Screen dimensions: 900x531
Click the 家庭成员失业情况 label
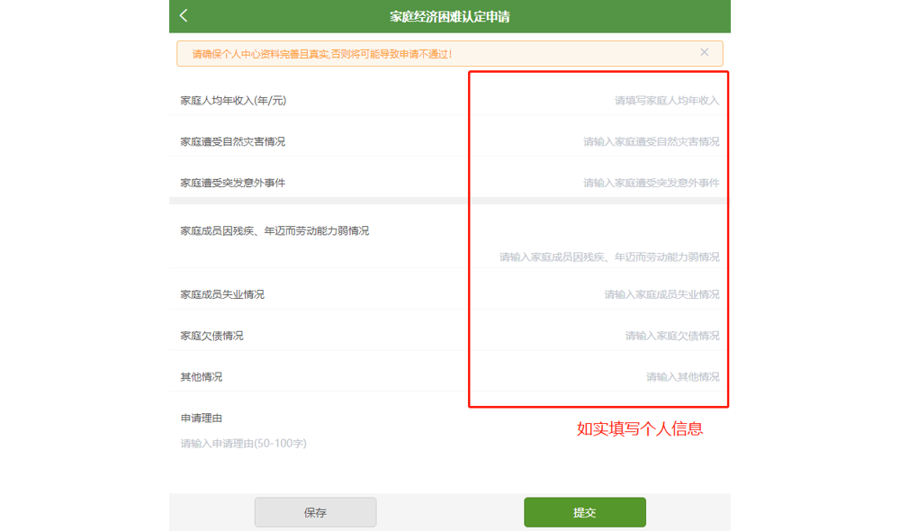[222, 294]
